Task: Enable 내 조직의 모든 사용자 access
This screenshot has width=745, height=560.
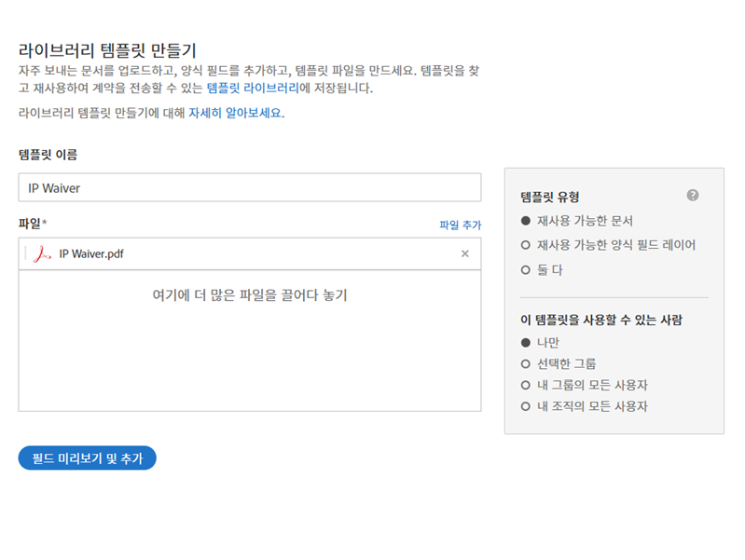Action: click(527, 406)
